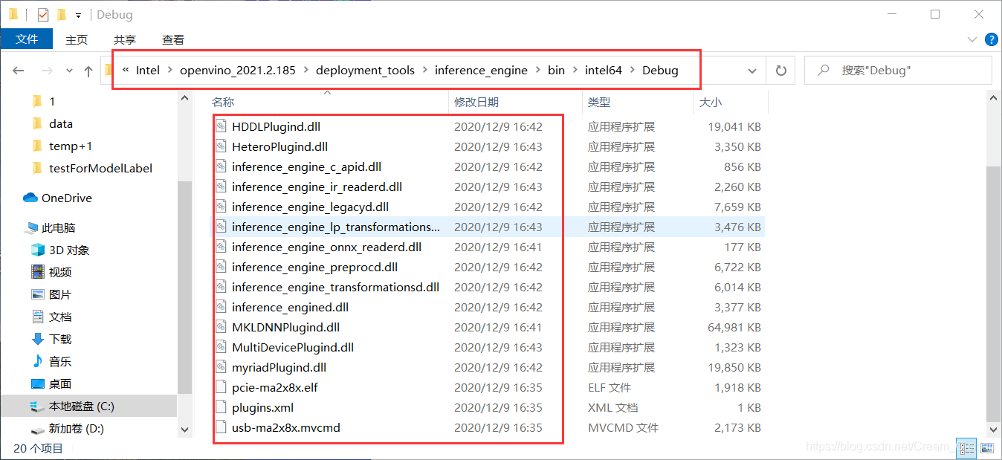Open the 视频 library folder
This screenshot has width=1002, height=460.
(x=60, y=273)
